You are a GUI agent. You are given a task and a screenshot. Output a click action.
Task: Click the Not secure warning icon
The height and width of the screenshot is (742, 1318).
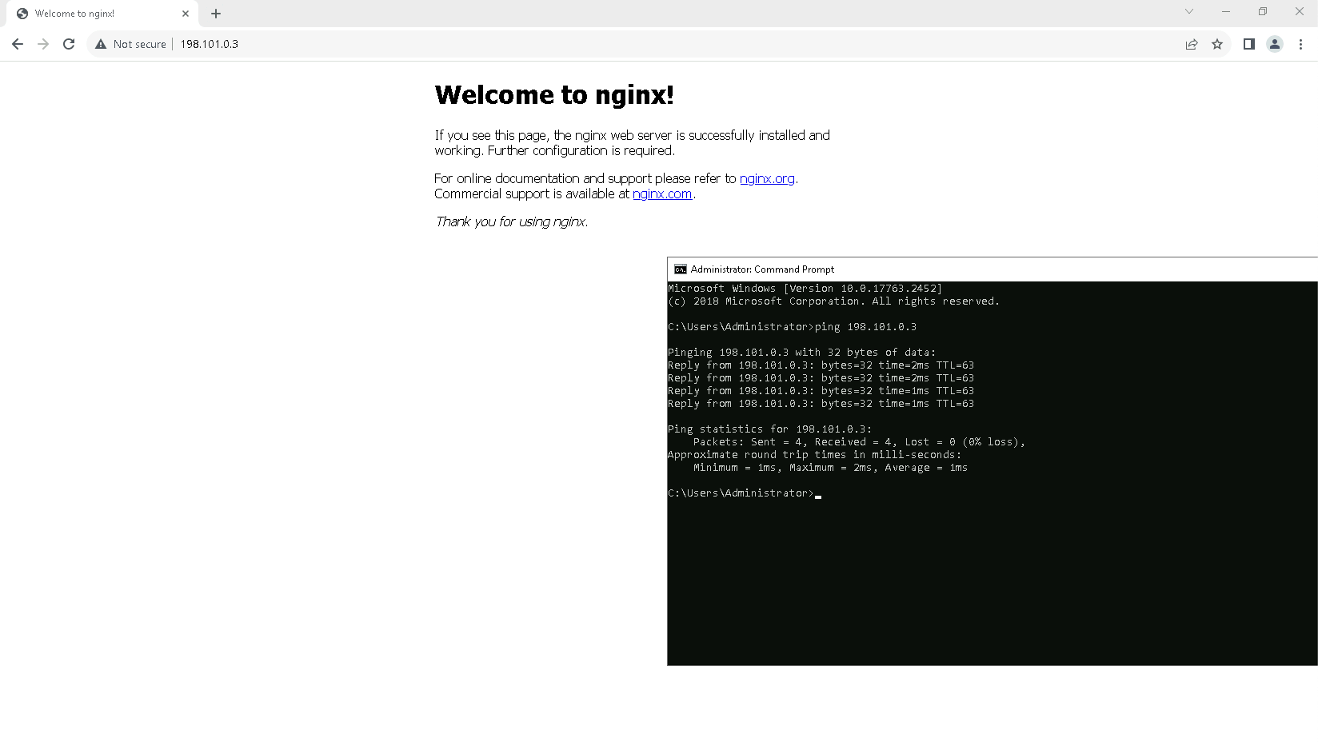point(101,44)
